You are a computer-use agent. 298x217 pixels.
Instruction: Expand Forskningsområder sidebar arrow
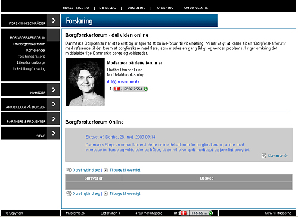click(x=54, y=20)
